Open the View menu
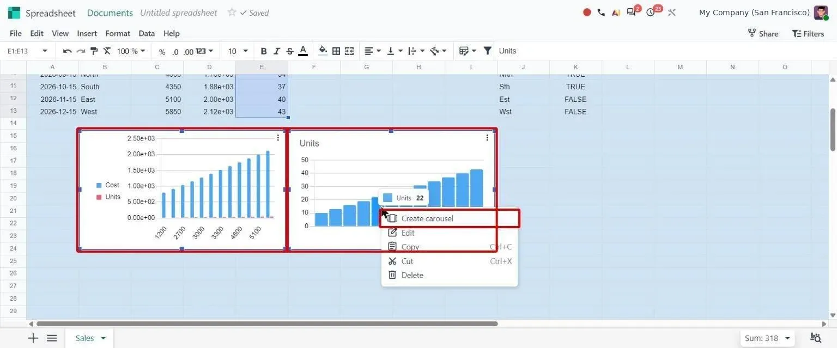 tap(60, 33)
